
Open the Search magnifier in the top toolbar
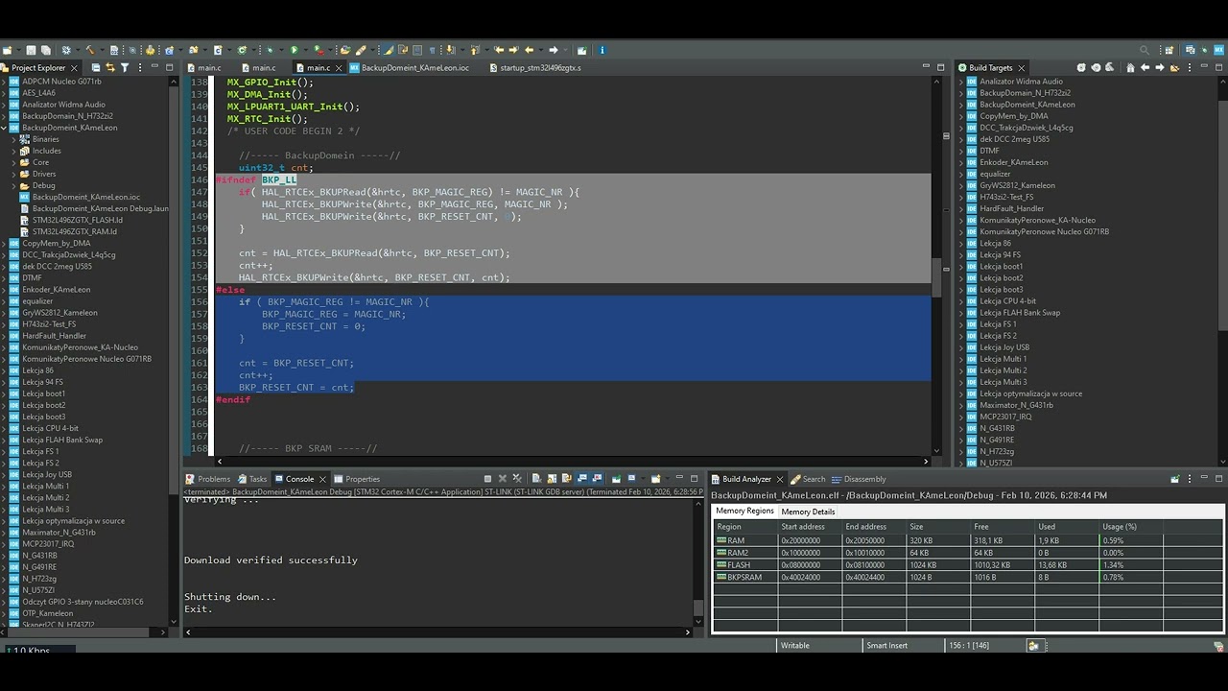(1145, 50)
